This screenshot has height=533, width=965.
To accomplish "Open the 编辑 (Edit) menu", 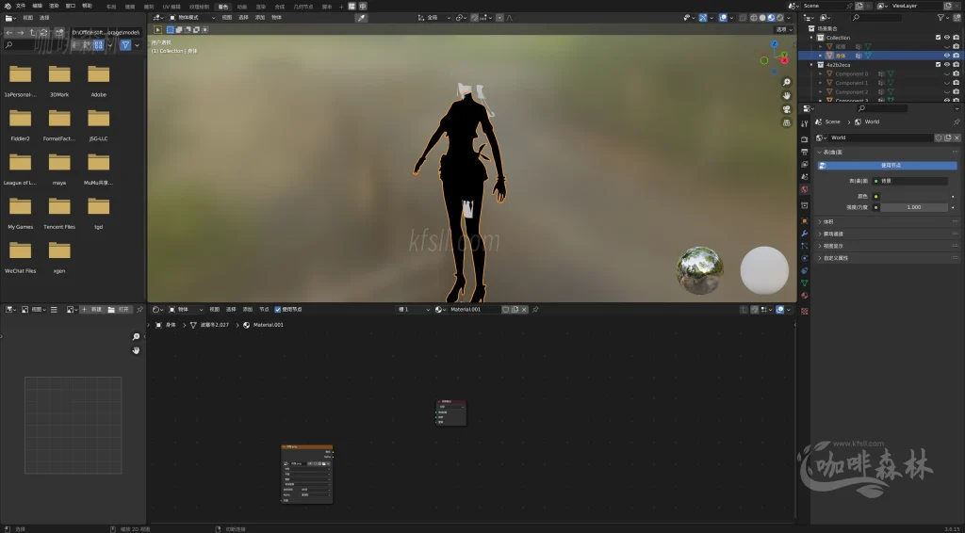I will (x=38, y=7).
